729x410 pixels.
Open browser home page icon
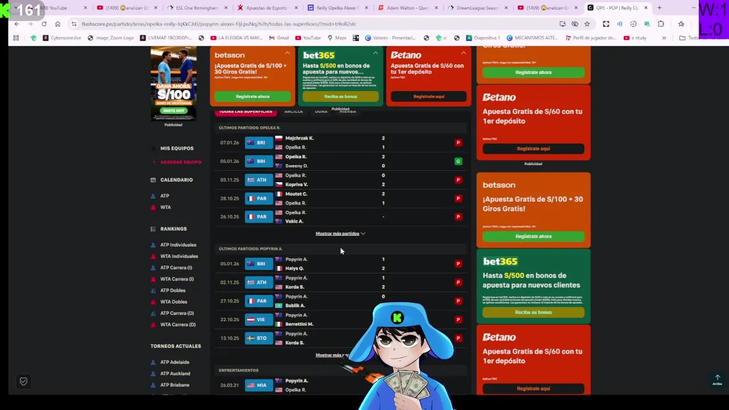coord(58,24)
